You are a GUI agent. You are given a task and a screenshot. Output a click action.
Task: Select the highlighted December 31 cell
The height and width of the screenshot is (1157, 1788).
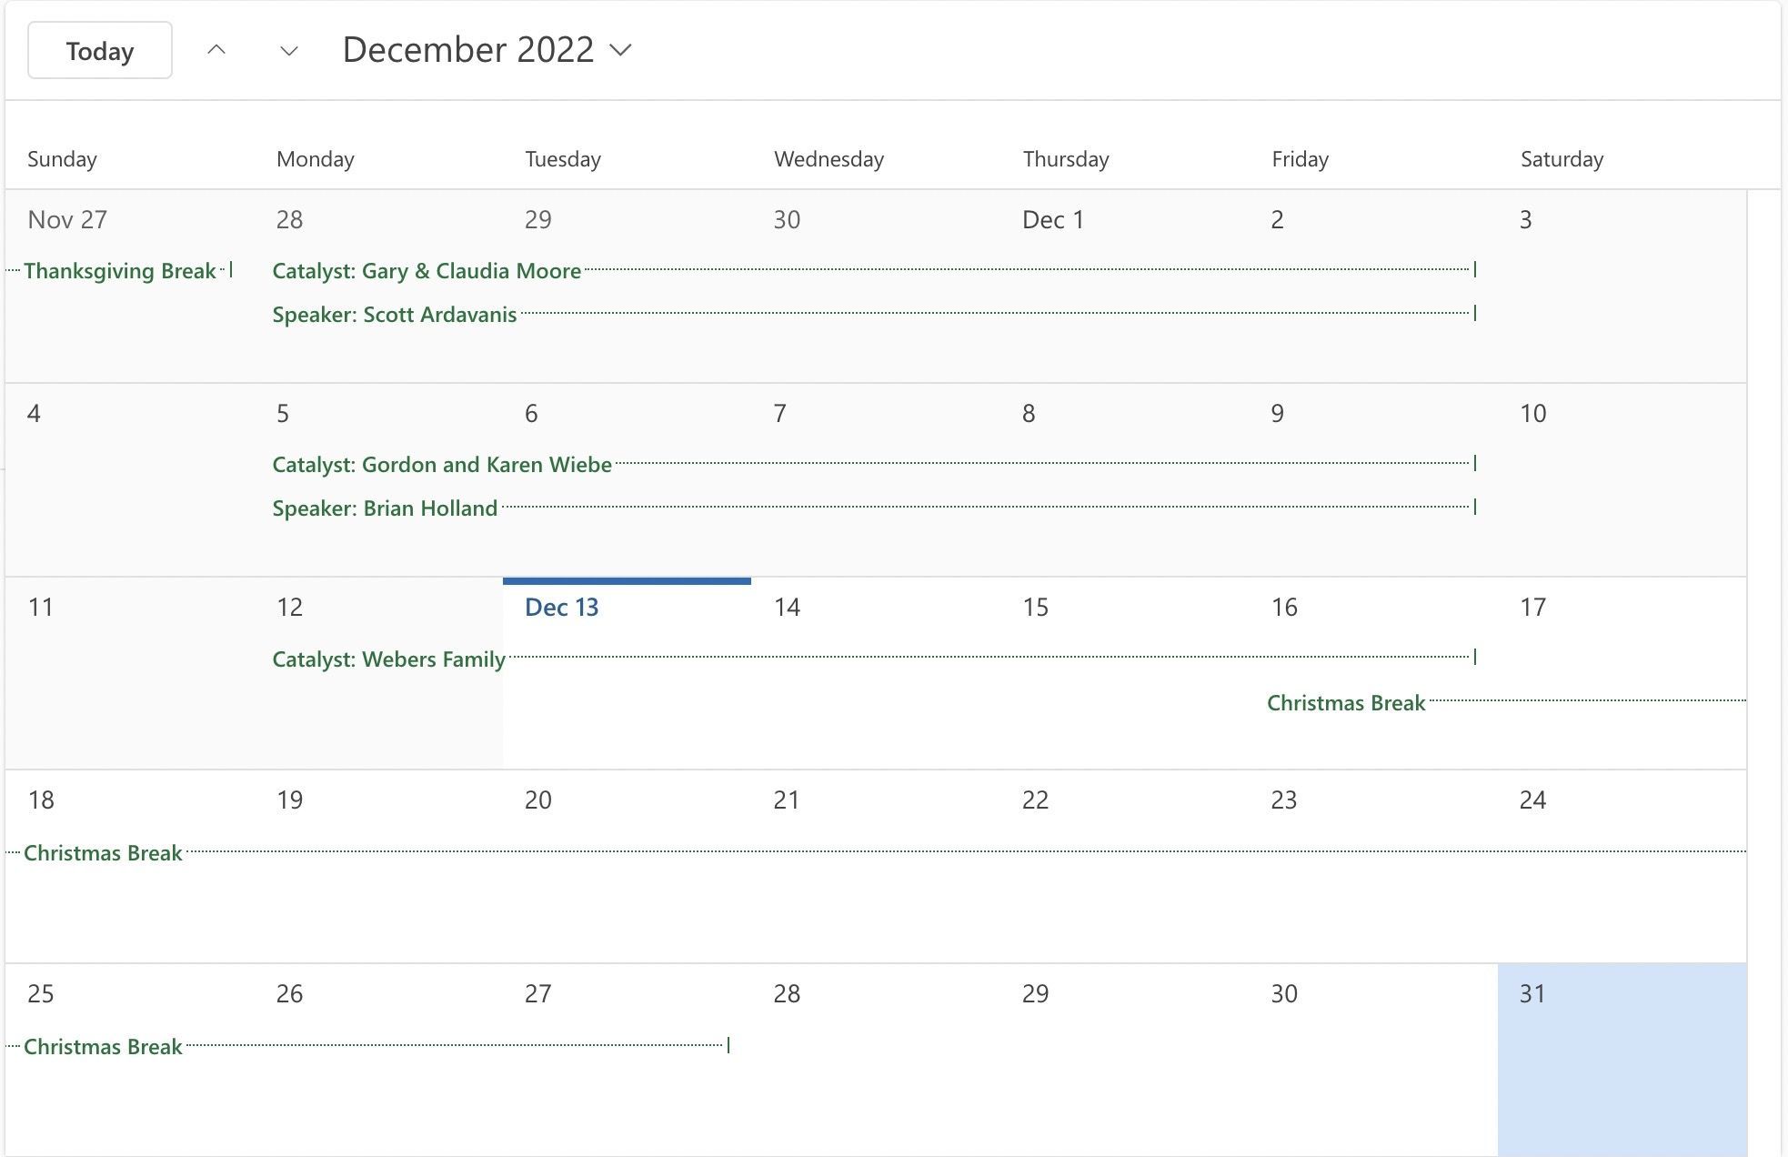pyautogui.click(x=1622, y=1060)
